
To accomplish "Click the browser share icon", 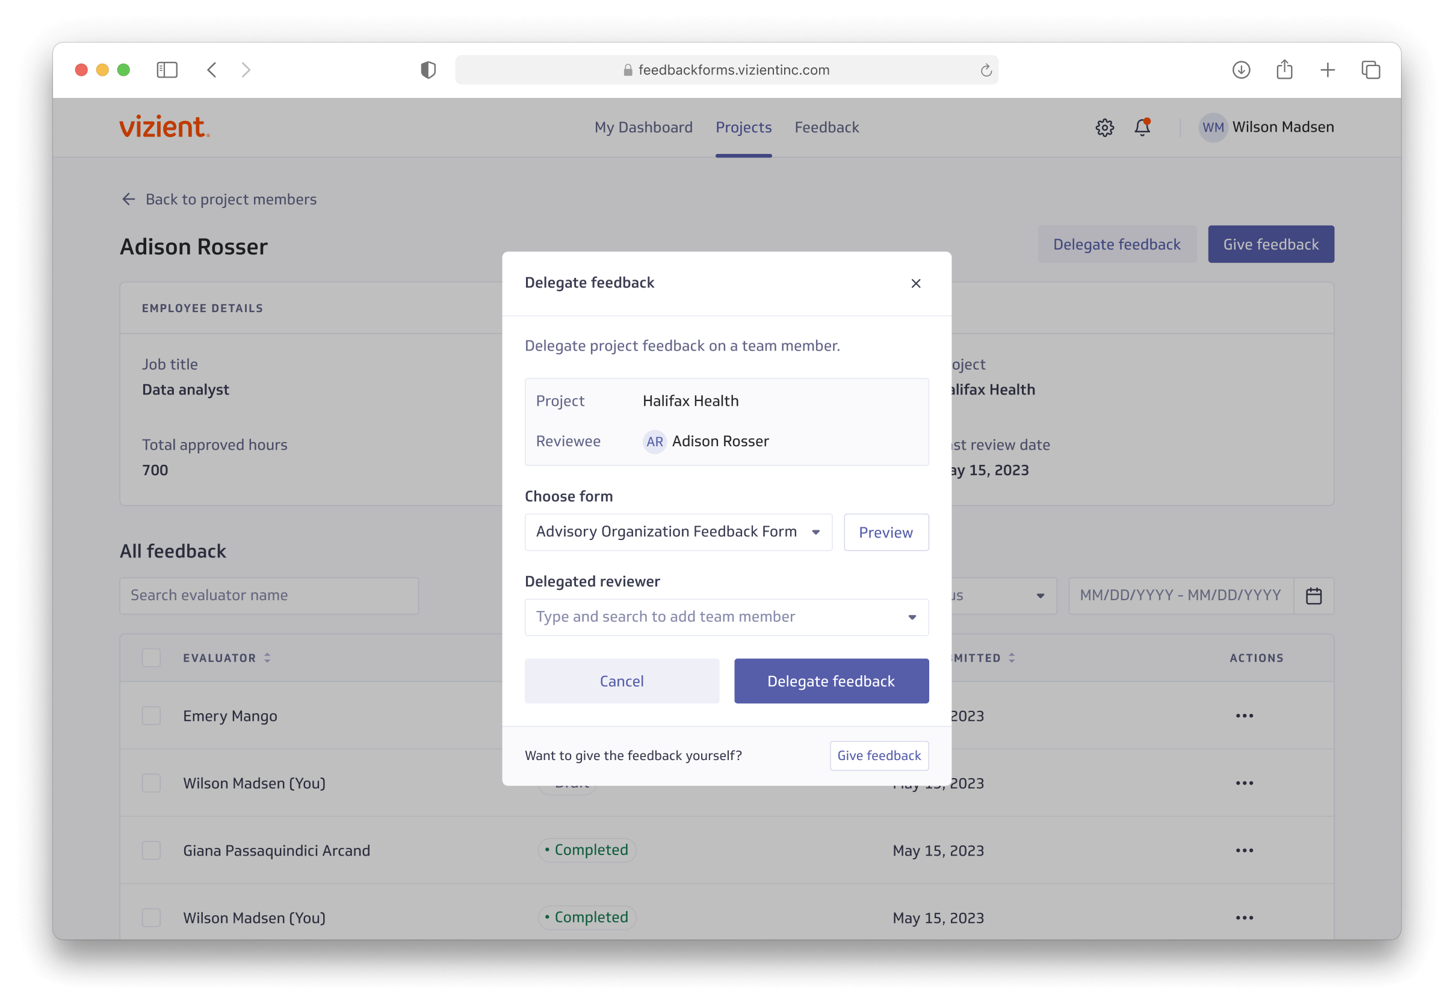I will click(x=1284, y=70).
